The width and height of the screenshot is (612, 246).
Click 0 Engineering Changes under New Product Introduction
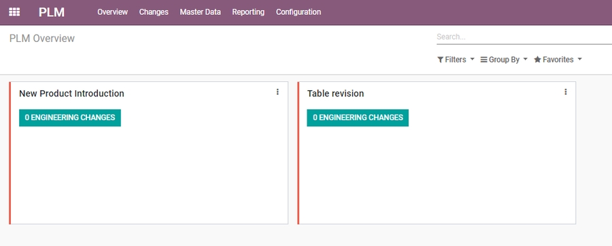pyautogui.click(x=70, y=117)
